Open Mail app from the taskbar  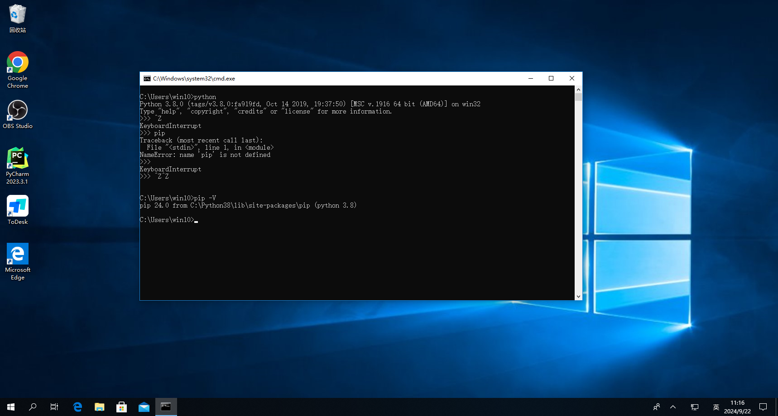(x=144, y=407)
